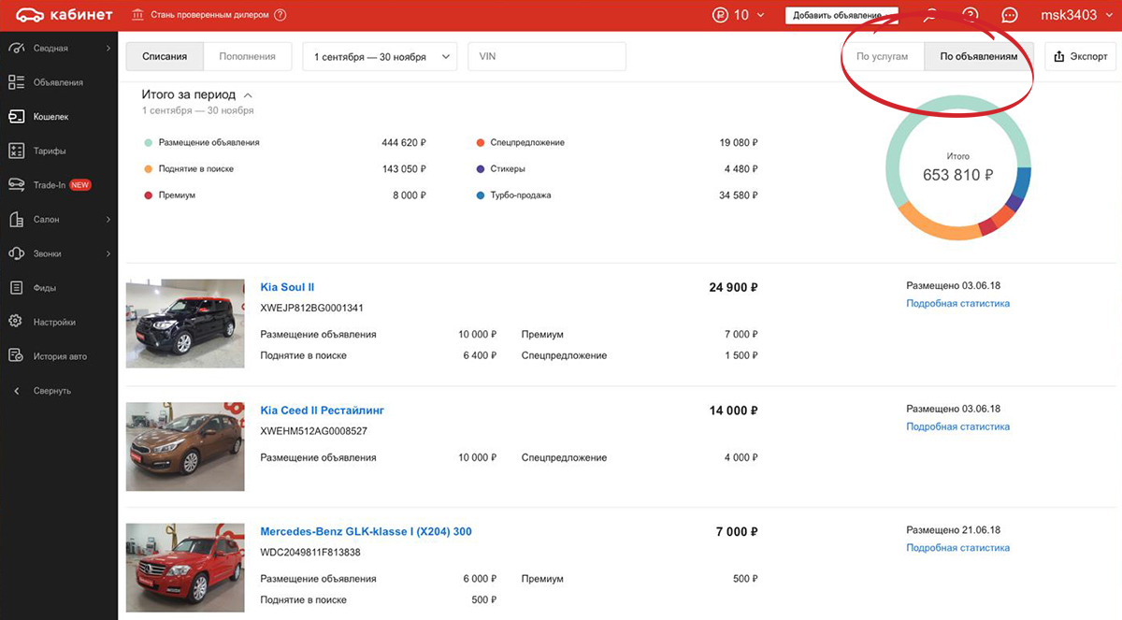Switch to По услугам view
The width and height of the screenshot is (1122, 620).
click(882, 56)
